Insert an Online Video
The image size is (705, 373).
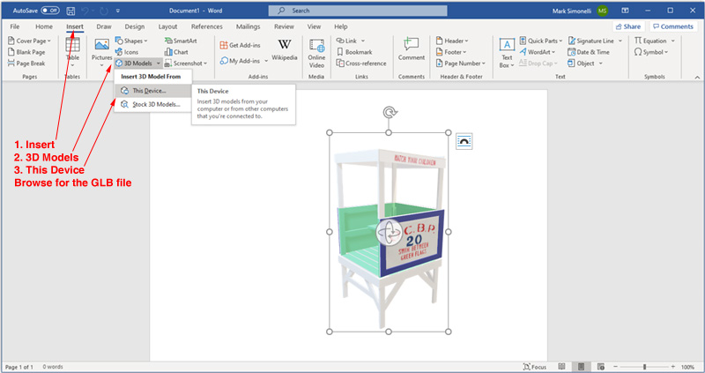[x=316, y=53]
